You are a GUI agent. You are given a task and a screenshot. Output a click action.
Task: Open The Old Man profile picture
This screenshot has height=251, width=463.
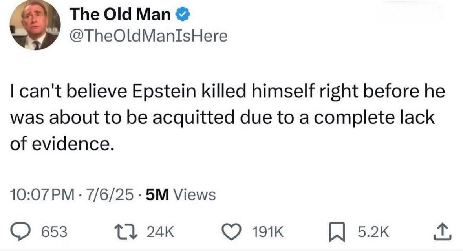(35, 24)
